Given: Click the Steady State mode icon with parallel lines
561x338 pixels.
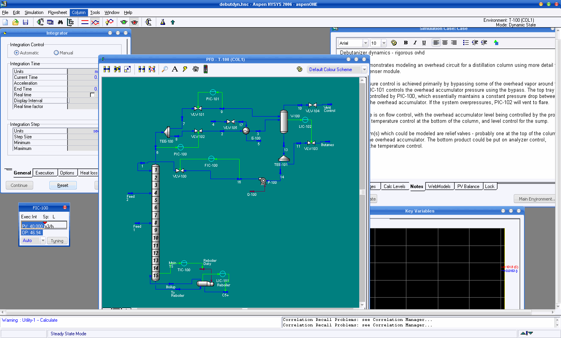Looking at the screenshot, I should 85,22.
